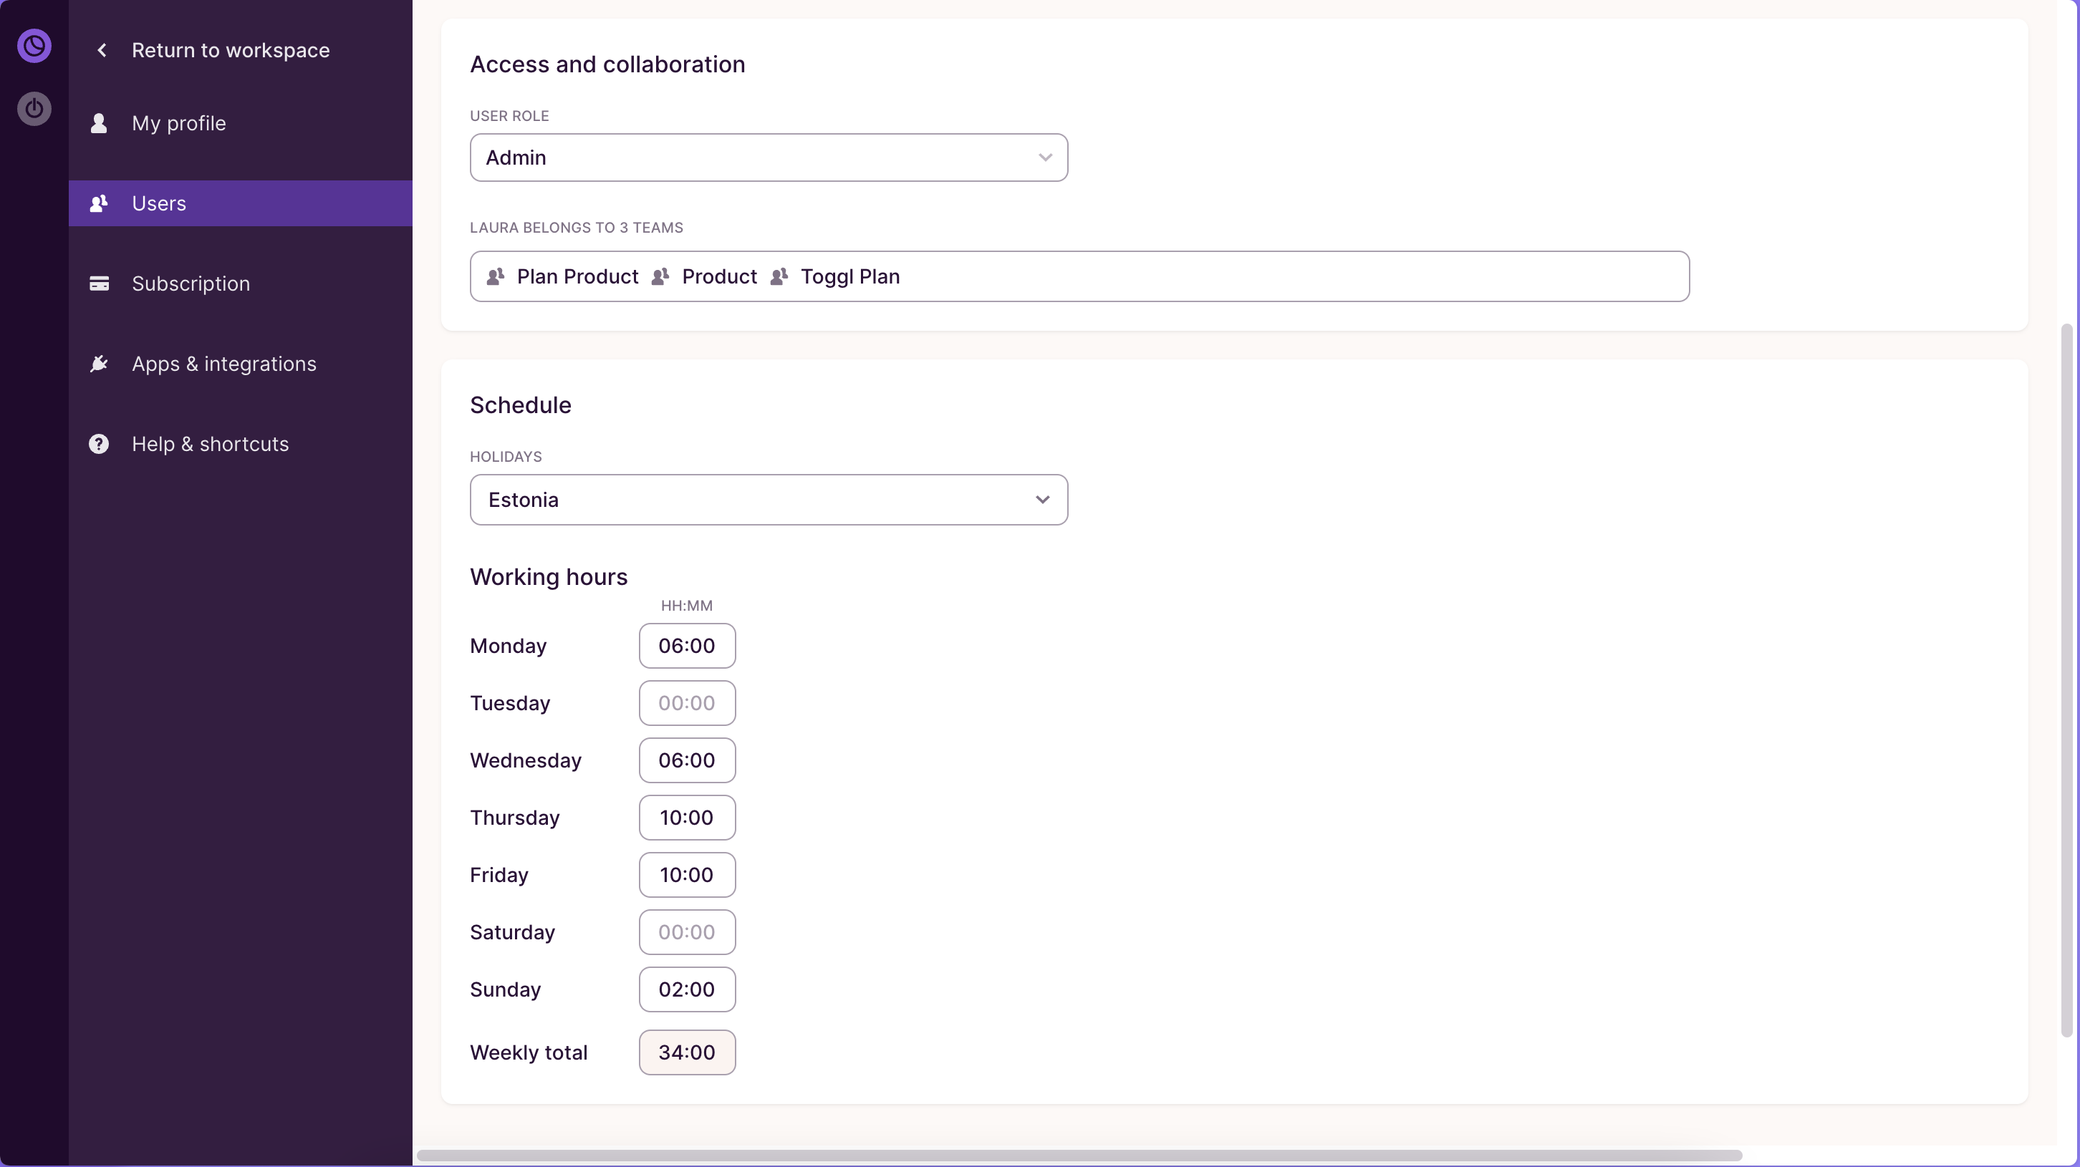Click the Apps & integrations plug icon

(x=99, y=363)
